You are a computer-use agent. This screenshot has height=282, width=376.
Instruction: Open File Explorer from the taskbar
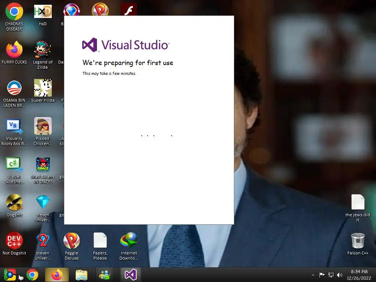coord(82,275)
